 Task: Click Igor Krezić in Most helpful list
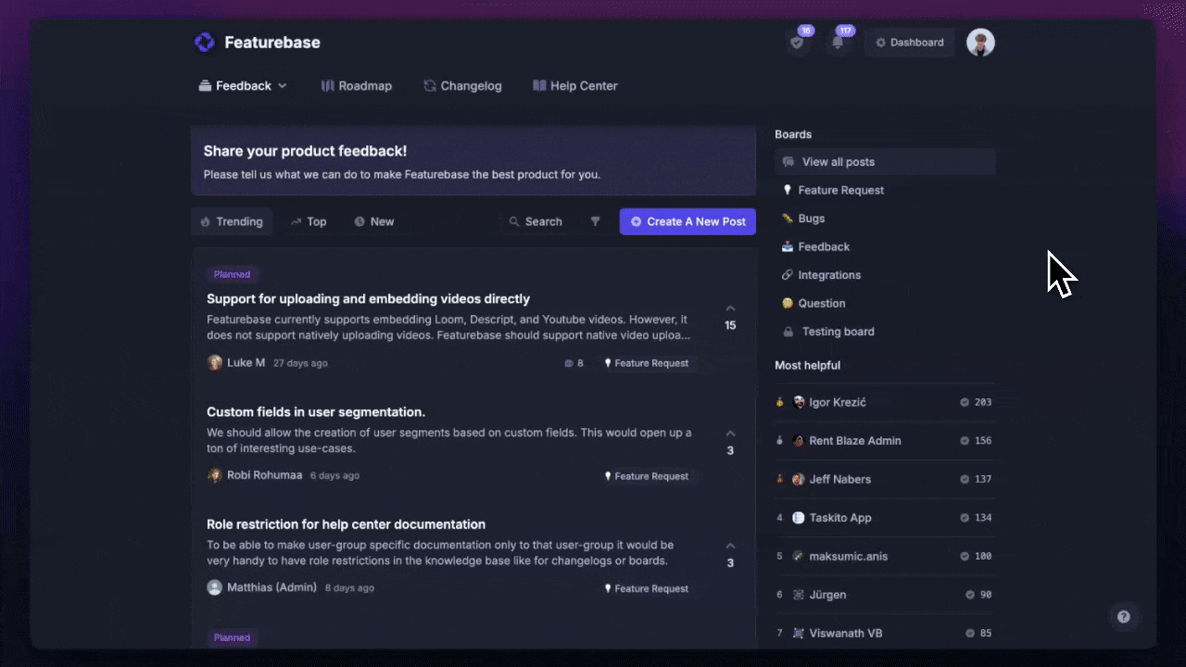pos(839,402)
